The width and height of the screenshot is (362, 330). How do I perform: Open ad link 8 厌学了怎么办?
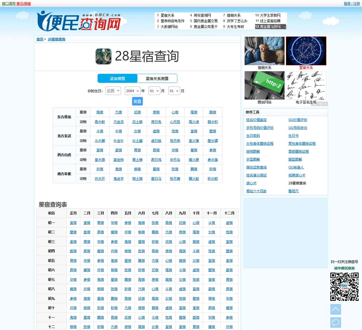pos(237,21)
